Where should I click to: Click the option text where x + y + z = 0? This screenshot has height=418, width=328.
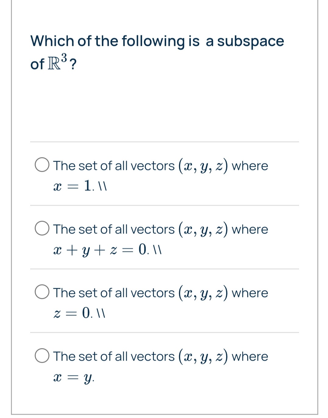click(x=161, y=239)
